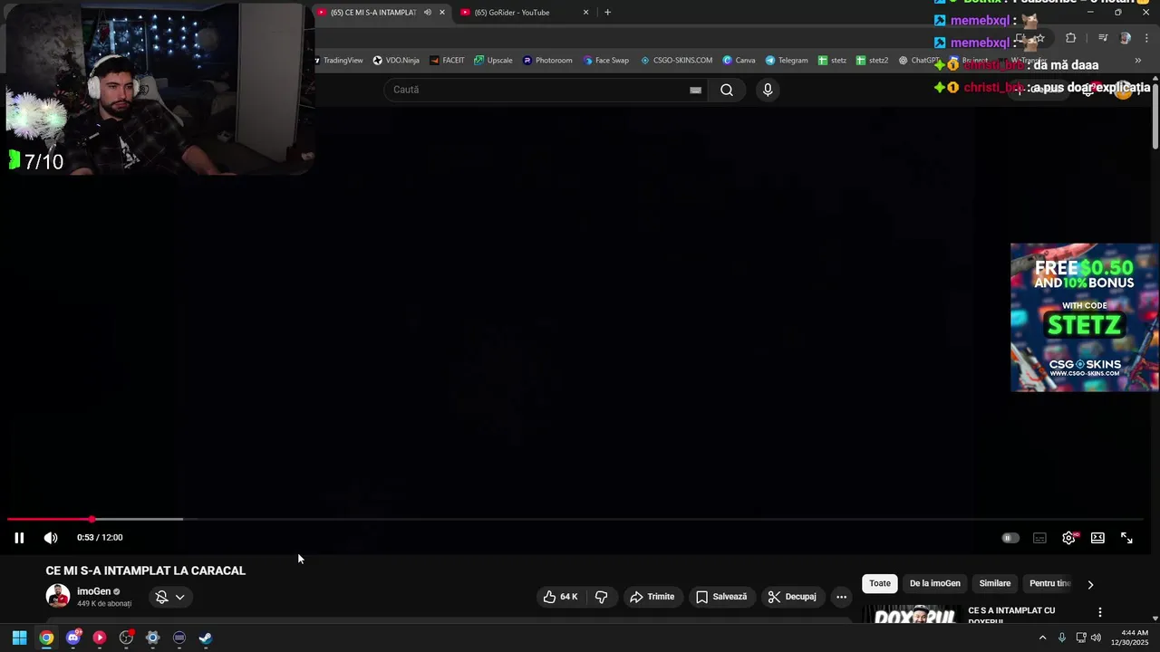Open taskbar volume control

(1096, 638)
